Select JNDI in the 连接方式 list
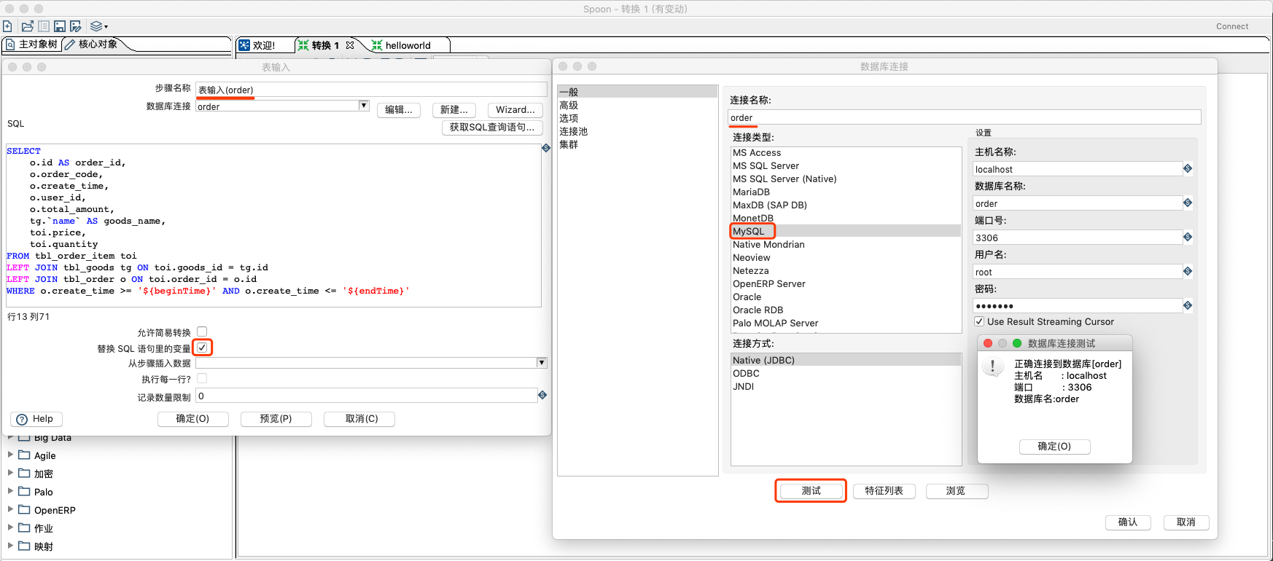The image size is (1273, 561). pos(743,386)
